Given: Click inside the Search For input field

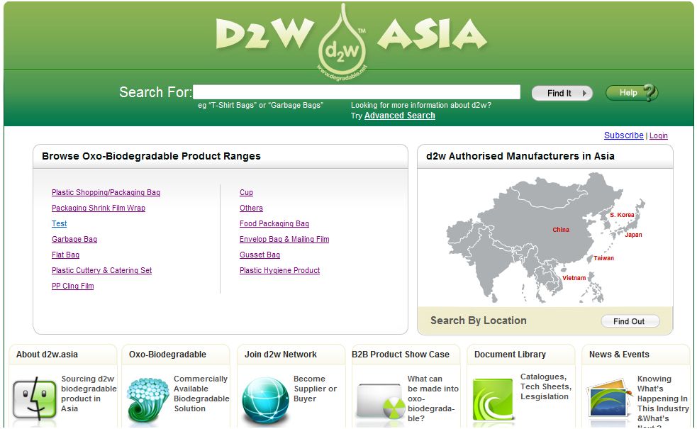Looking at the screenshot, I should [x=357, y=92].
